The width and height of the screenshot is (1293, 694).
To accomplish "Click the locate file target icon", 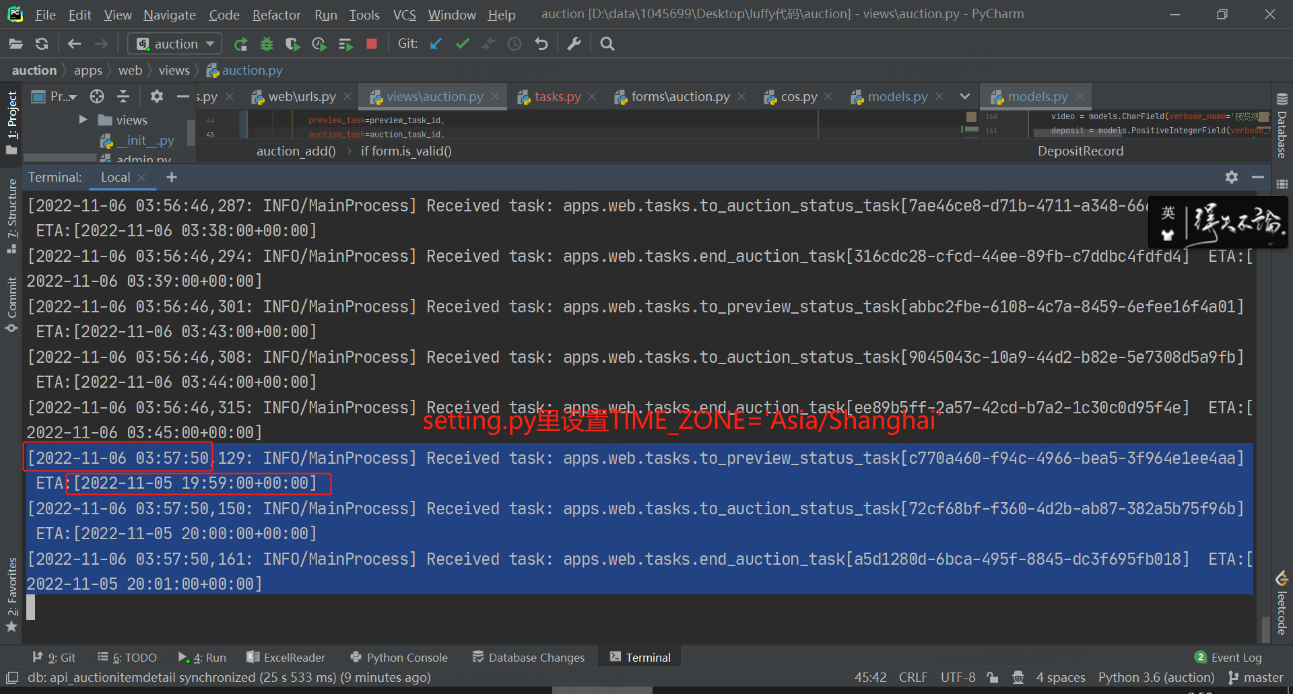I will coord(97,96).
